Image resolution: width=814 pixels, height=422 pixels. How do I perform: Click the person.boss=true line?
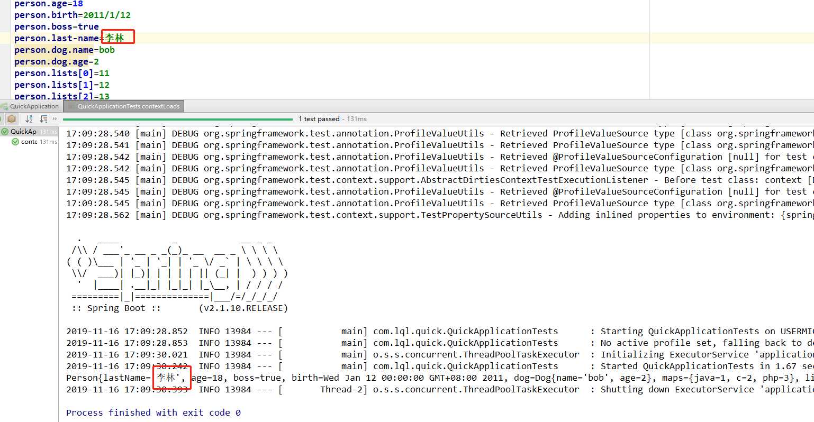[57, 27]
